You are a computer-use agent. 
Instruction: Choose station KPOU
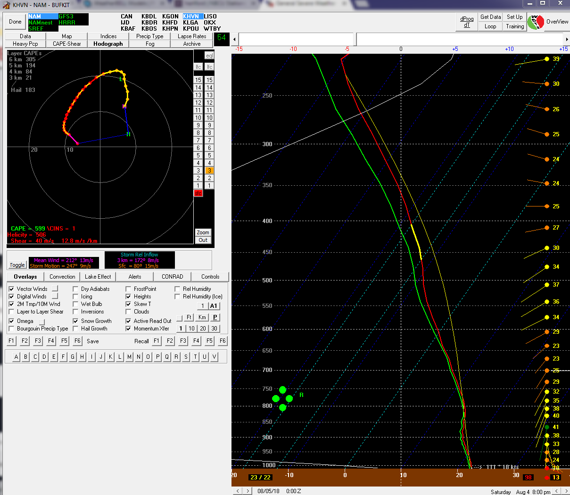pos(191,29)
